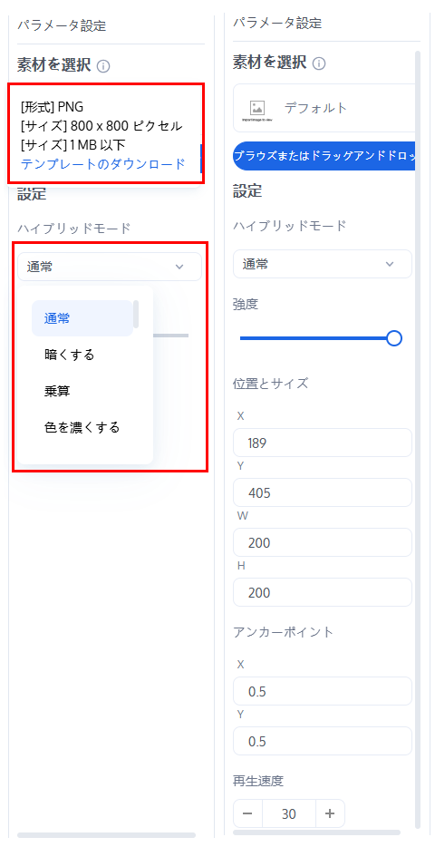Click the dropdown list's vertical scrollbar
This screenshot has height=847, width=435.
(x=137, y=315)
